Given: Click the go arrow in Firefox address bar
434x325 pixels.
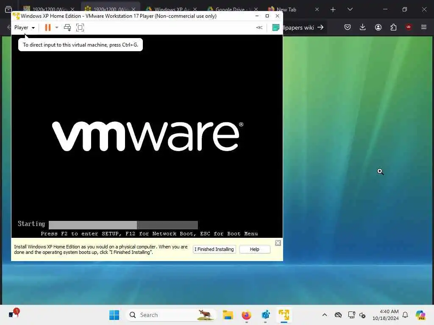Looking at the screenshot, I should [x=320, y=27].
